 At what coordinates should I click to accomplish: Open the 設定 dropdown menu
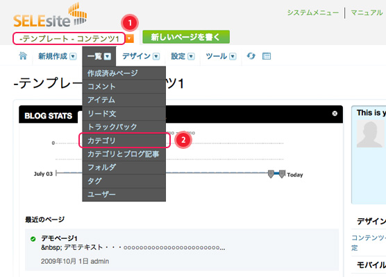[x=183, y=56]
